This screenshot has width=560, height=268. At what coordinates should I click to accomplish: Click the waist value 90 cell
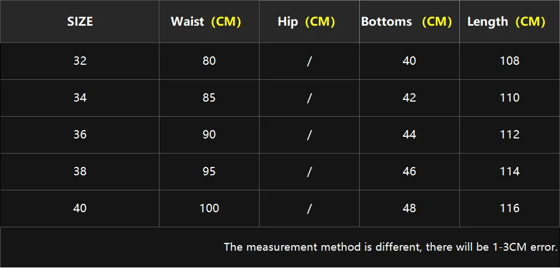pos(209,135)
